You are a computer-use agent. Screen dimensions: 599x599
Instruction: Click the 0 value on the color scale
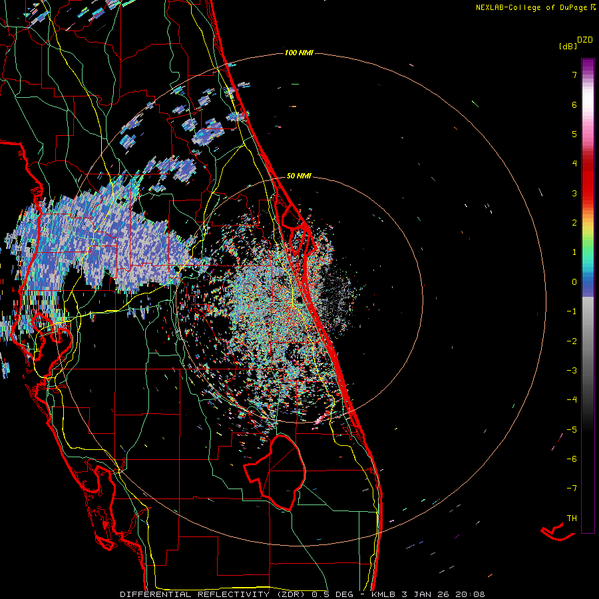pyautogui.click(x=574, y=282)
